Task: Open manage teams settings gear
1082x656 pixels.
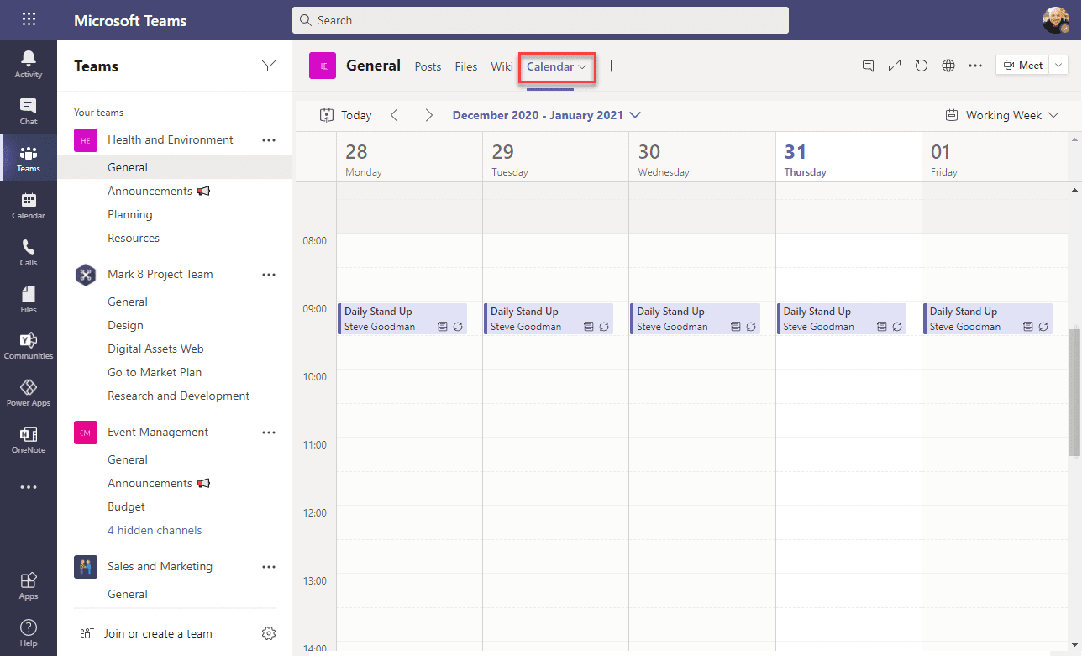Action: click(269, 633)
